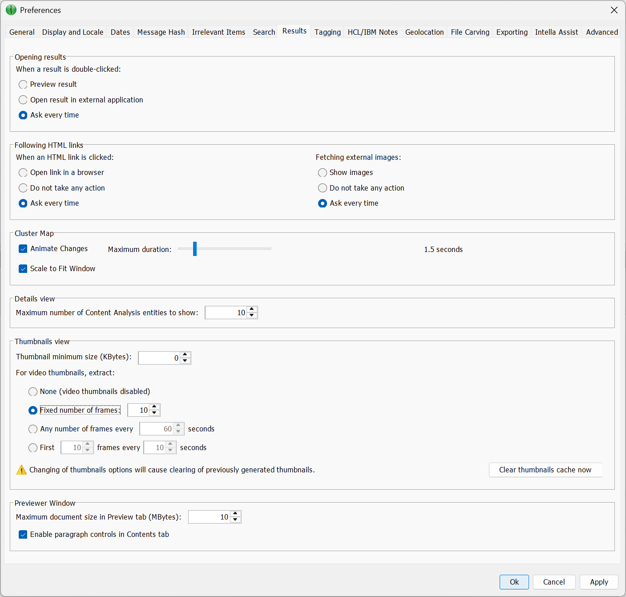The height and width of the screenshot is (597, 626).
Task: Disable Animate Changes in Cluster Map
Action: pyautogui.click(x=23, y=248)
